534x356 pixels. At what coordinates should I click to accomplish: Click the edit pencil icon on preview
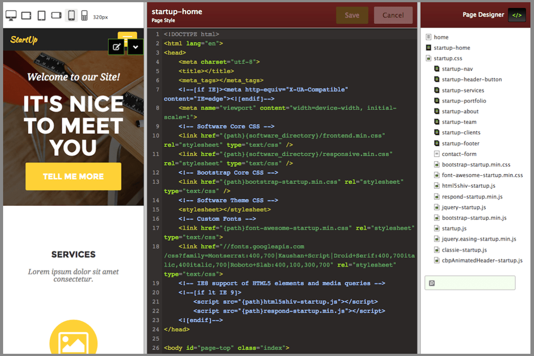click(x=117, y=47)
